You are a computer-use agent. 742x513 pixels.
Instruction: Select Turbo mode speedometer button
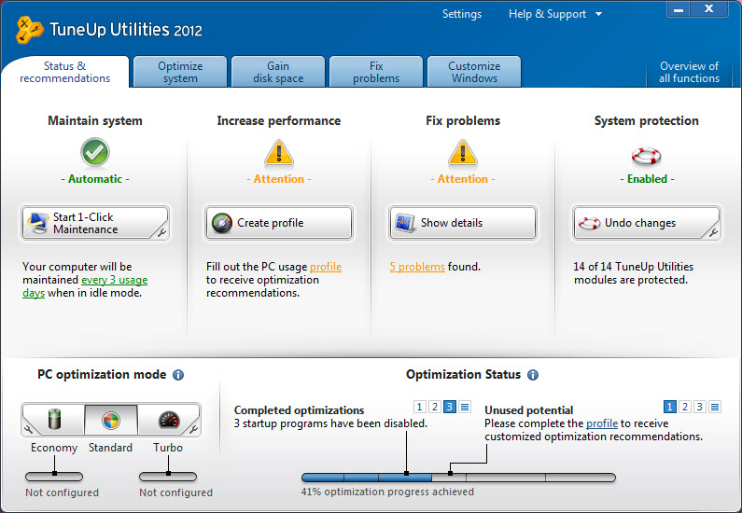[x=168, y=420]
